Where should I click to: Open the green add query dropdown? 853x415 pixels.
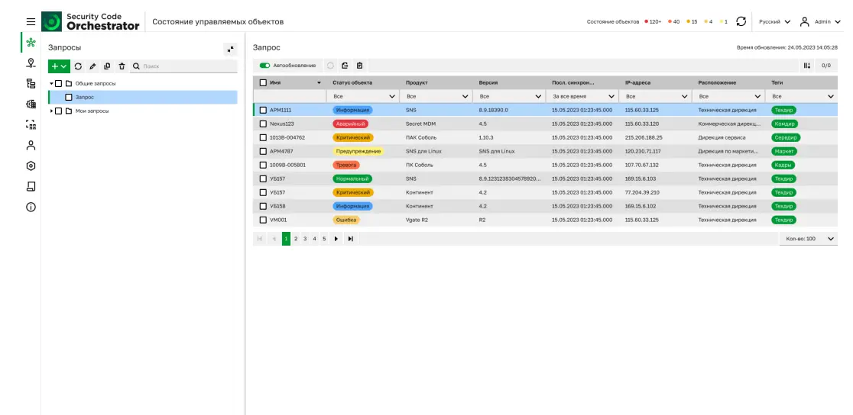59,66
